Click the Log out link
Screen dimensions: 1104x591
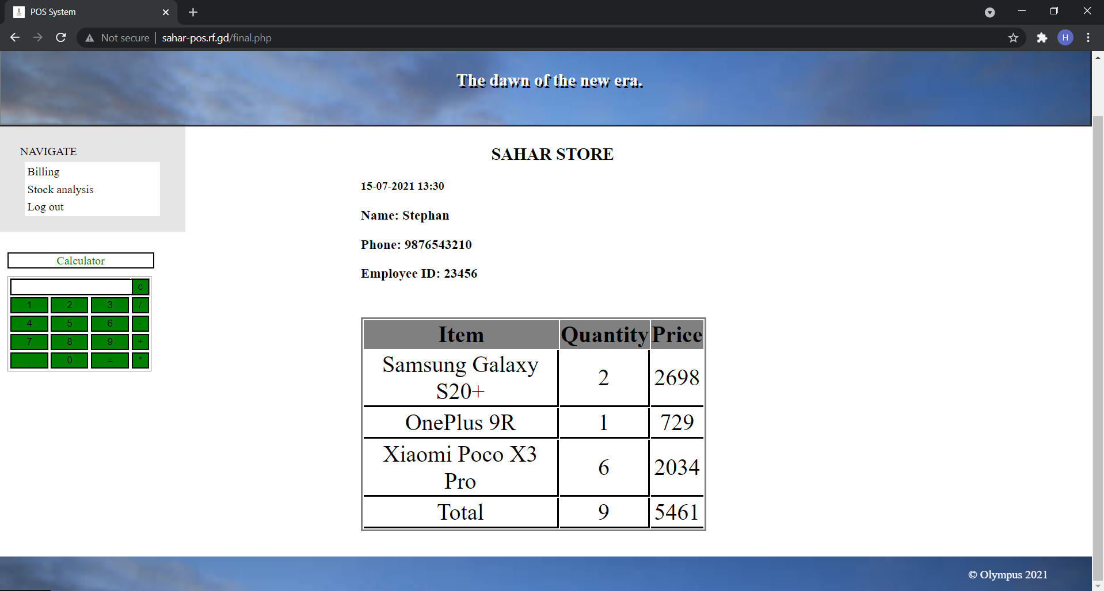[45, 207]
